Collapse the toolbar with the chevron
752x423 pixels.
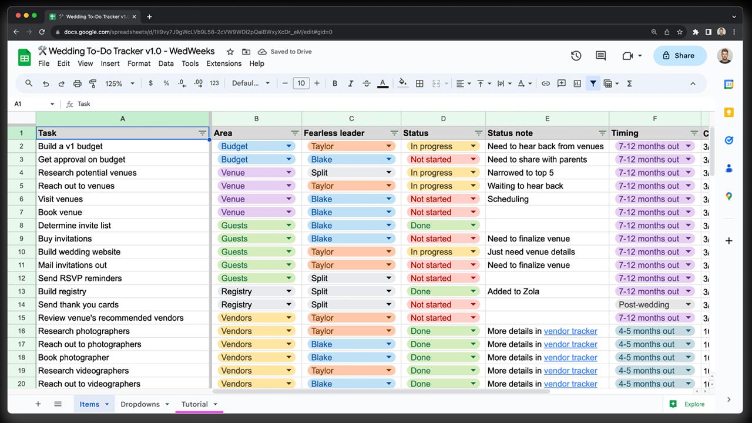(x=693, y=83)
